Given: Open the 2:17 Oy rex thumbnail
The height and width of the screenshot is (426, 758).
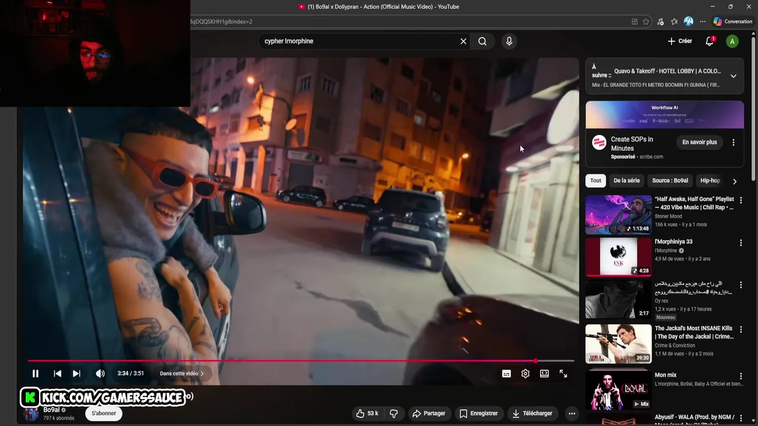Looking at the screenshot, I should (x=618, y=299).
